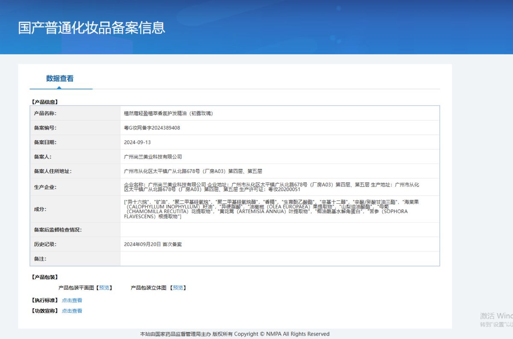Click the 备案后监督检查情况 row label

(58, 230)
